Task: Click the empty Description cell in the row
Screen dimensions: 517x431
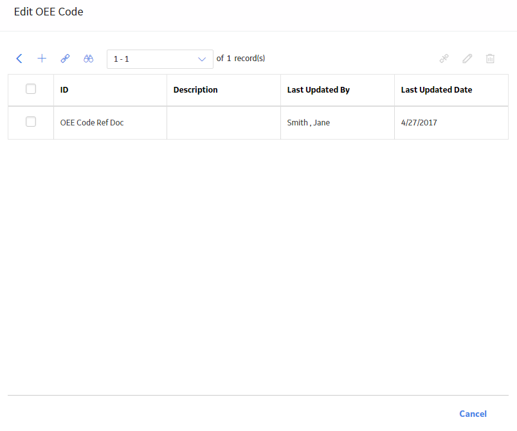Action: [224, 123]
